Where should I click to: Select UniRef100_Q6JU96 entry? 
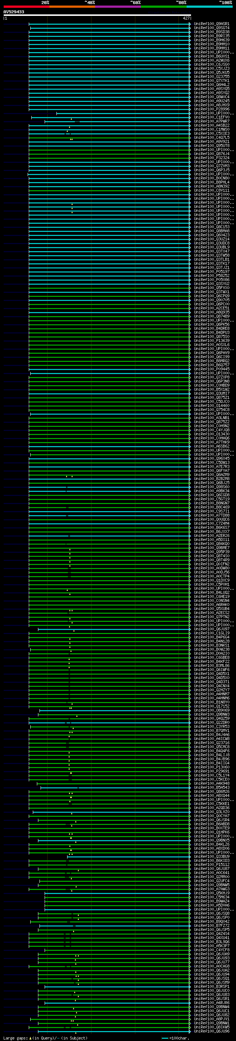click(211, 1031)
